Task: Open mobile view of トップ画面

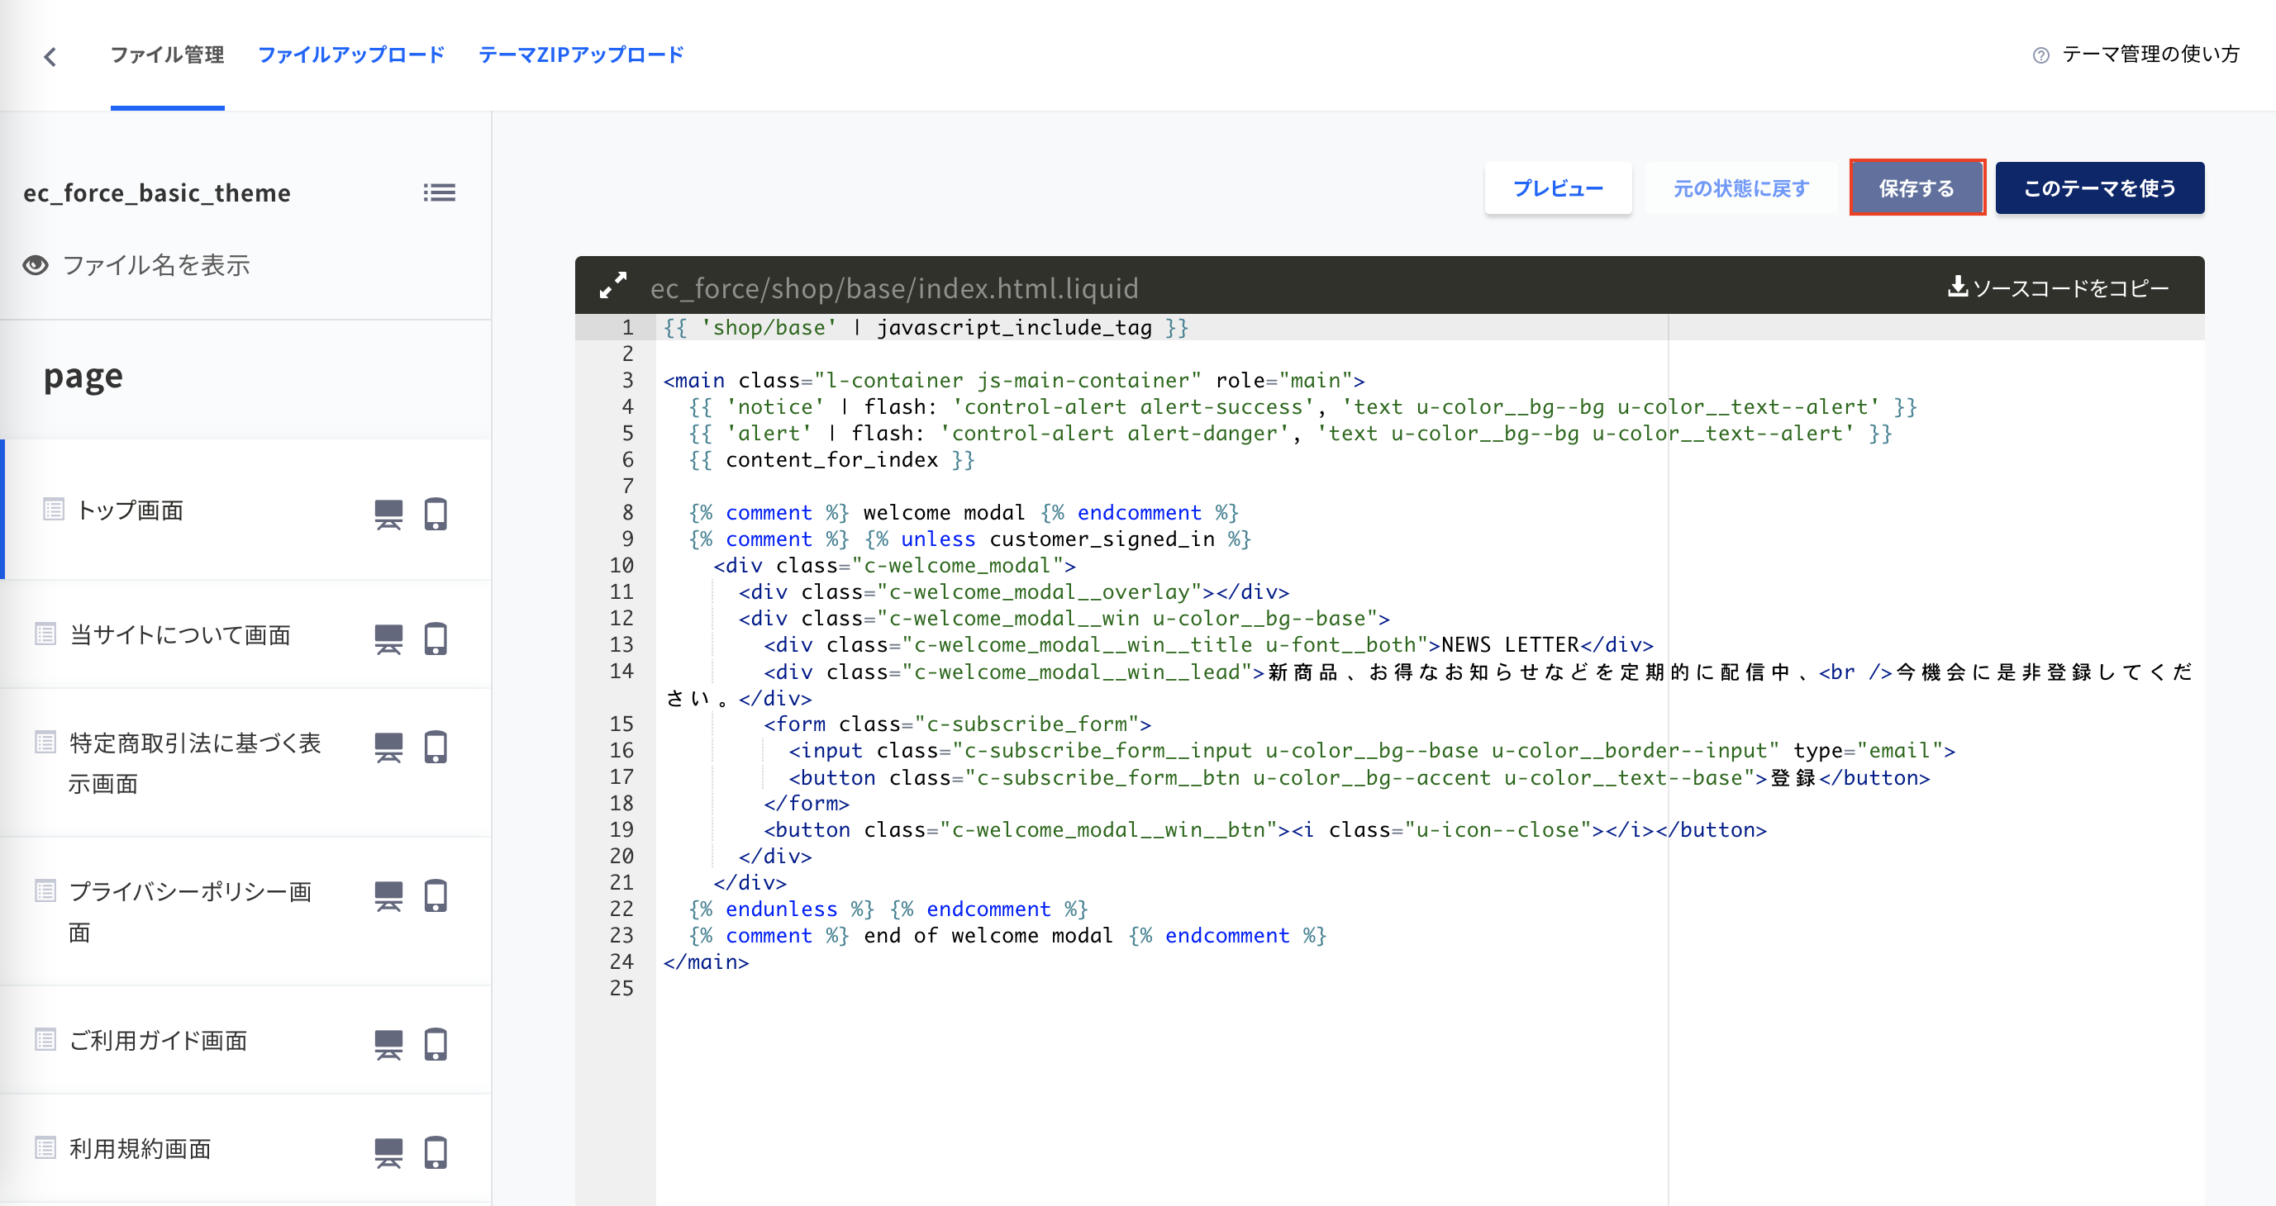Action: coord(436,514)
